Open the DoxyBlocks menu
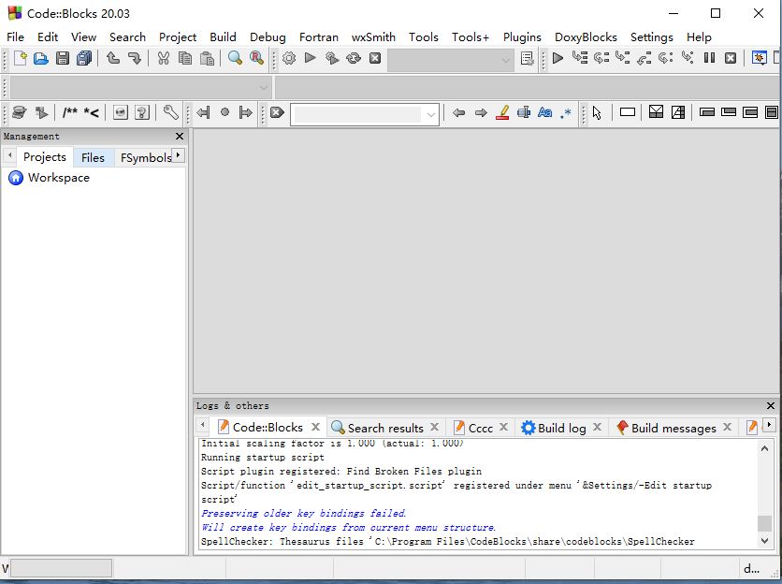 click(586, 36)
